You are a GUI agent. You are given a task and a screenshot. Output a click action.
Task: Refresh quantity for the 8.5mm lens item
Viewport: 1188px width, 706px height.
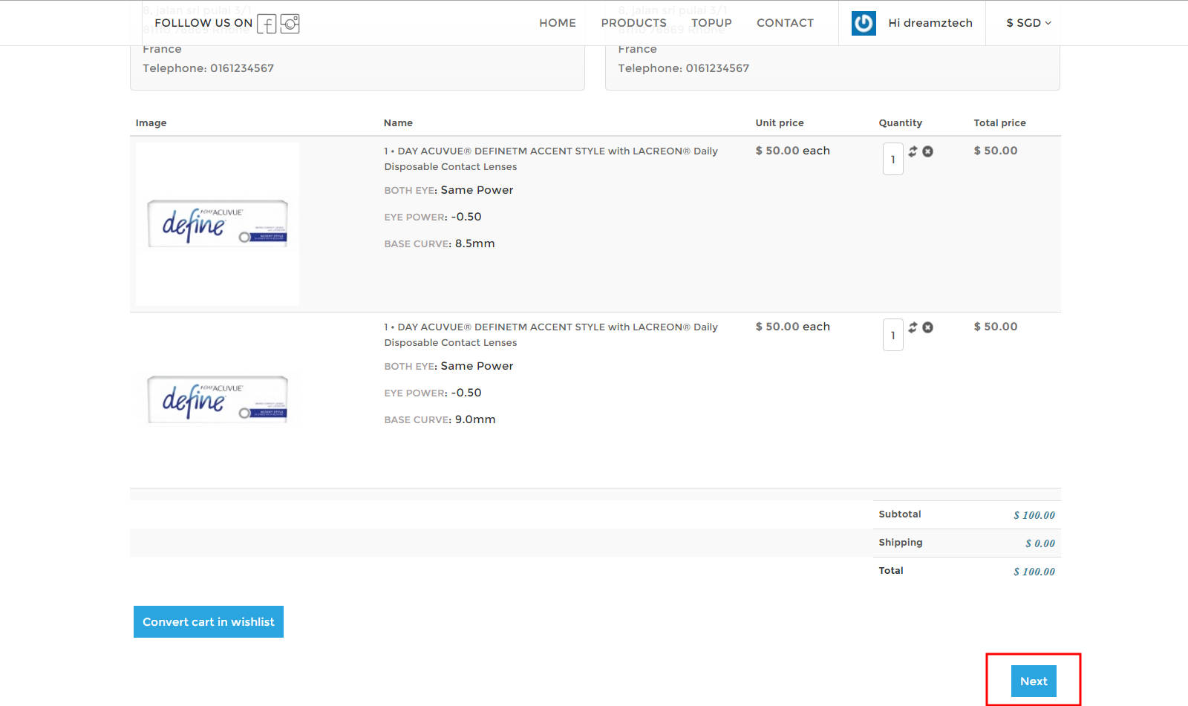(913, 151)
